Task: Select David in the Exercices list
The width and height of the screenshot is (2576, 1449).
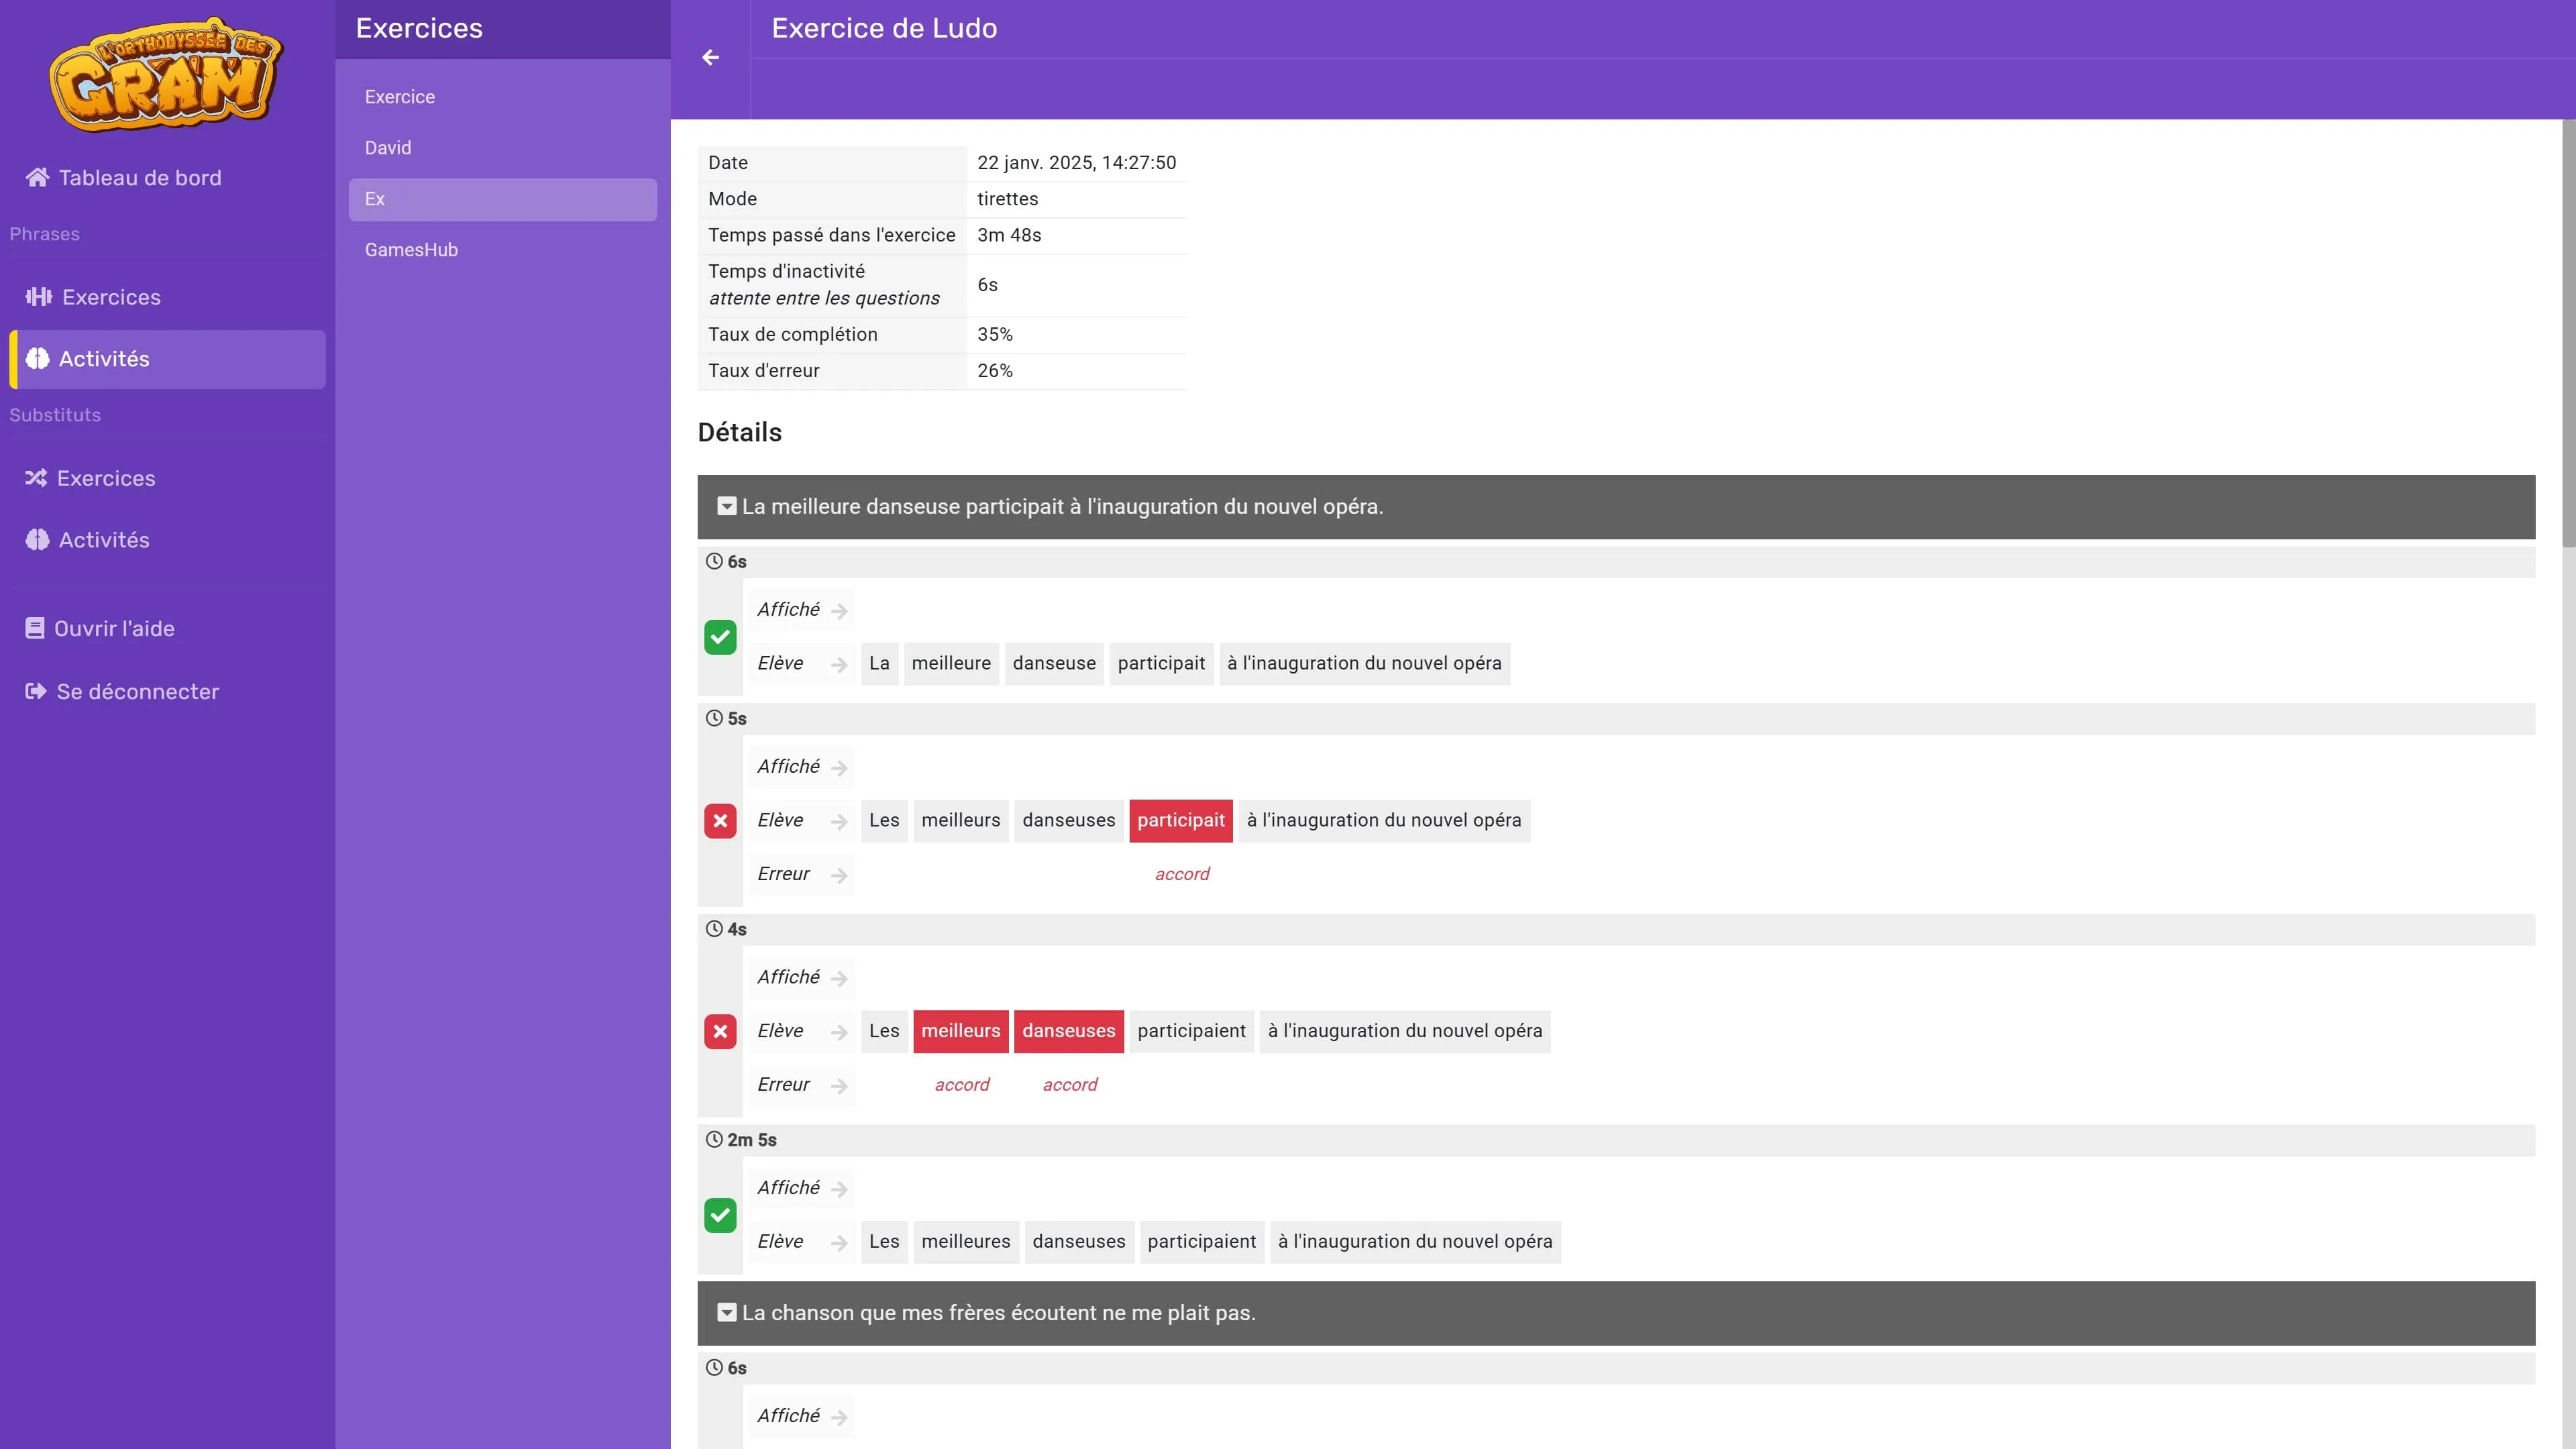Action: 388,148
